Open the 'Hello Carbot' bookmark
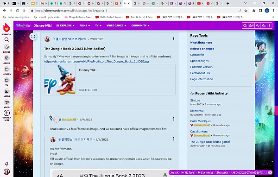The width and height of the screenshot is (278, 177). (109, 17)
